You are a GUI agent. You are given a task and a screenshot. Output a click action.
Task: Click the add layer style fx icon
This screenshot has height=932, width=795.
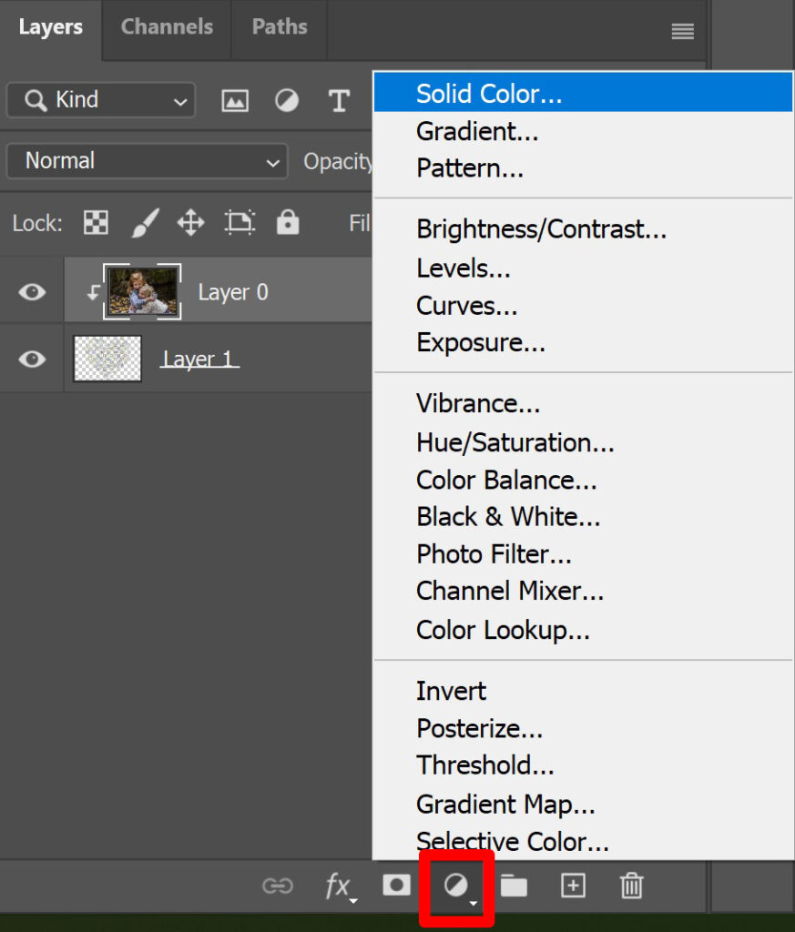(340, 886)
